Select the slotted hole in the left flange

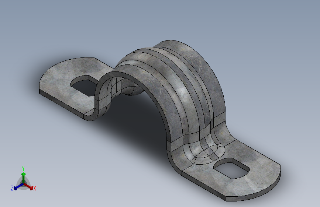pyautogui.click(x=84, y=85)
